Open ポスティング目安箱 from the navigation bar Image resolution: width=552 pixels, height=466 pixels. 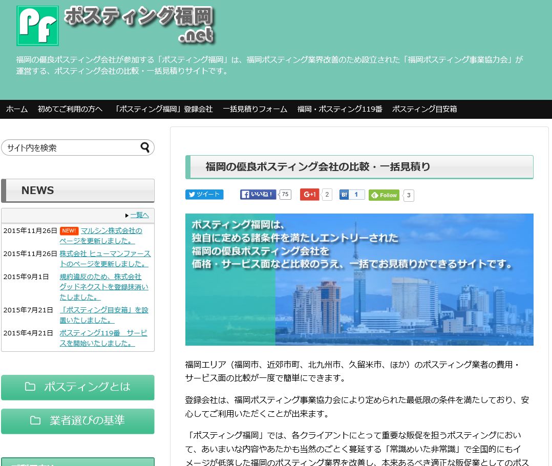[x=424, y=109]
